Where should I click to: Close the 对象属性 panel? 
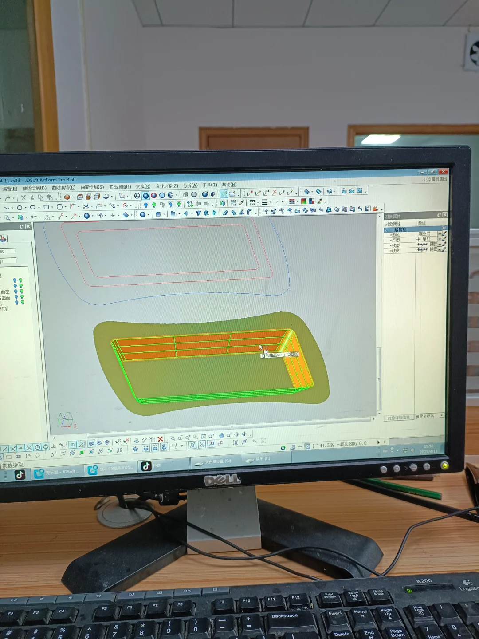click(445, 215)
